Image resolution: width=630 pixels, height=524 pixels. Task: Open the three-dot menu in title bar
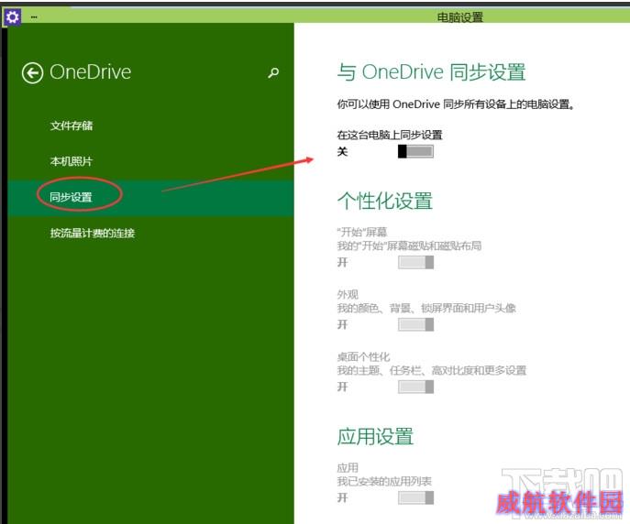(34, 17)
